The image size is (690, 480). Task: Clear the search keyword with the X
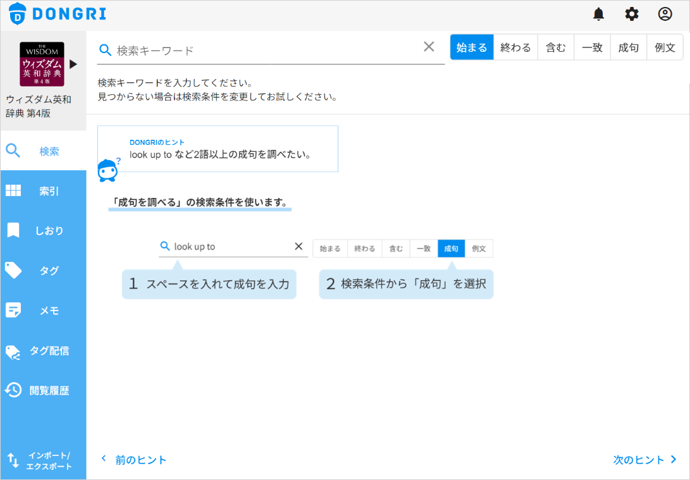point(429,47)
